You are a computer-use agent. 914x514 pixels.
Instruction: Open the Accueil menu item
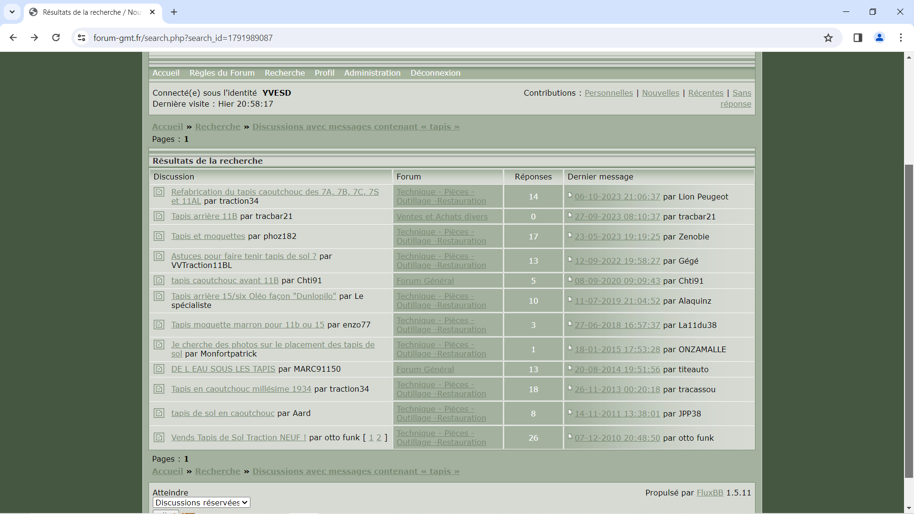[166, 73]
